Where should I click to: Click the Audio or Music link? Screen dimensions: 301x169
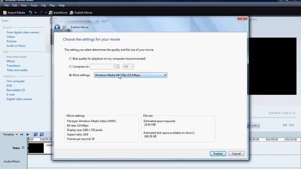point(16,46)
